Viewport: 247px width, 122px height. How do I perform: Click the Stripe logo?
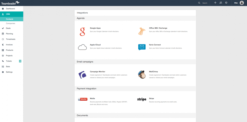coord(142,99)
